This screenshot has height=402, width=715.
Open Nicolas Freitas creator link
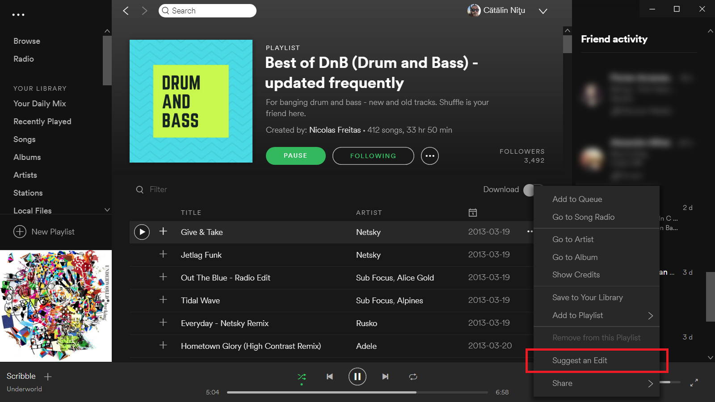(x=335, y=130)
